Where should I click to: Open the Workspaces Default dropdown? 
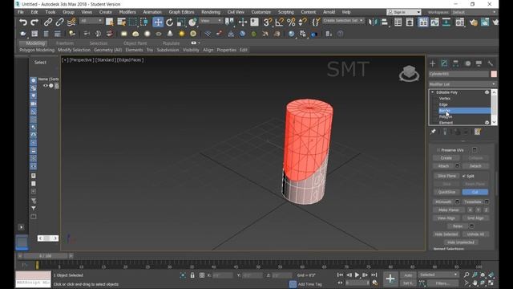[474, 12]
